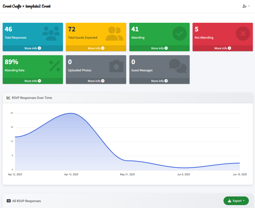This screenshot has width=255, height=208.
Task: Click the line chart icon beside RSVP title
Action: (9, 98)
